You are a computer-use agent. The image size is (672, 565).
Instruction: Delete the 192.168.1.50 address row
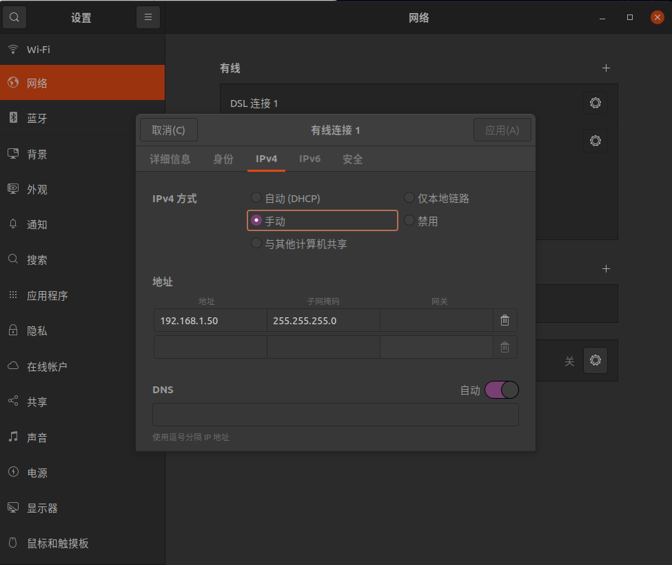pos(505,320)
